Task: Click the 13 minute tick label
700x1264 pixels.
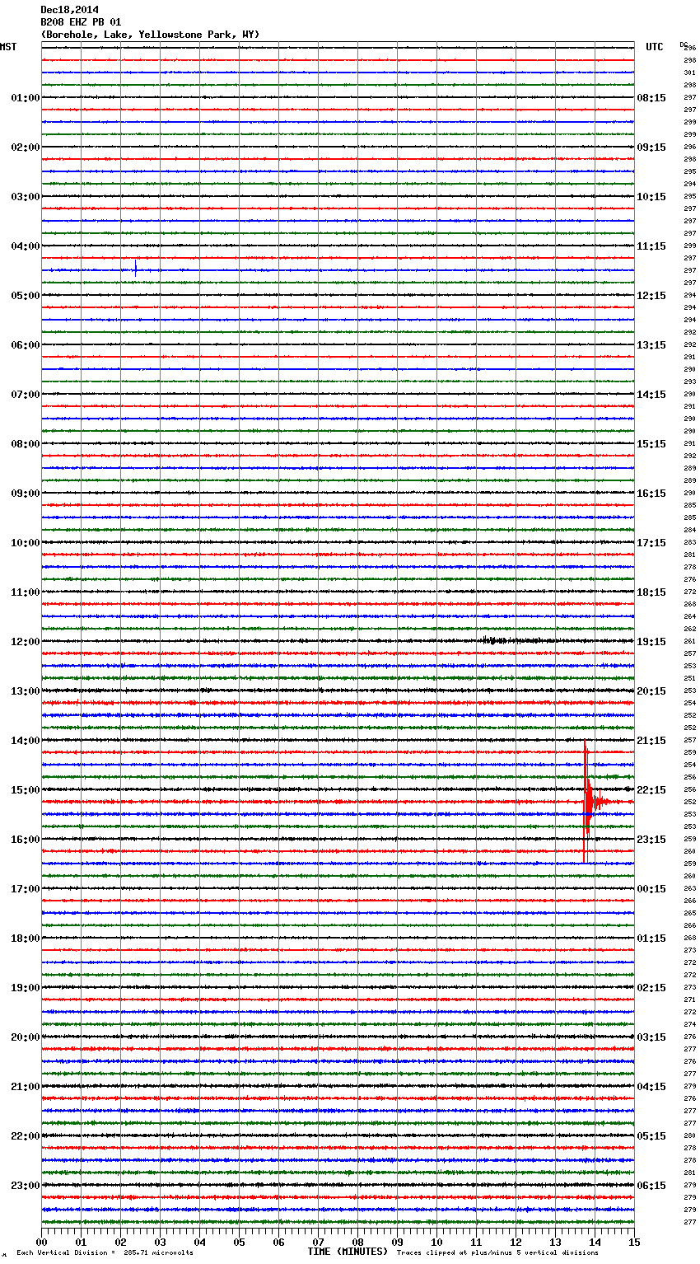Action: [x=555, y=1242]
